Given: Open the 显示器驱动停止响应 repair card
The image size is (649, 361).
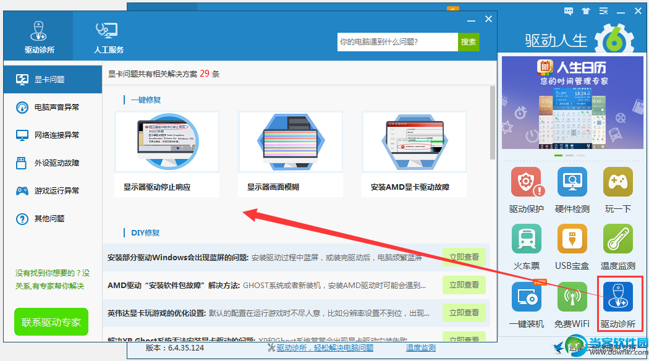Looking at the screenshot, I should click(x=168, y=154).
